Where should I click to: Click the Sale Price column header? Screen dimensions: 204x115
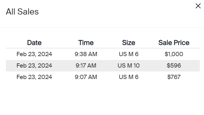174,43
